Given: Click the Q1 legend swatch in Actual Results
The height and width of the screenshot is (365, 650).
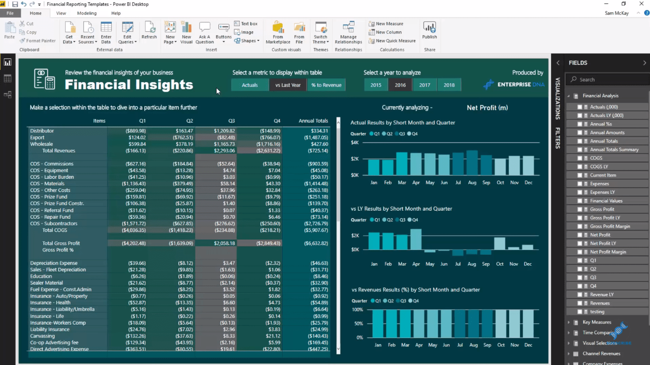Looking at the screenshot, I should coord(371,134).
